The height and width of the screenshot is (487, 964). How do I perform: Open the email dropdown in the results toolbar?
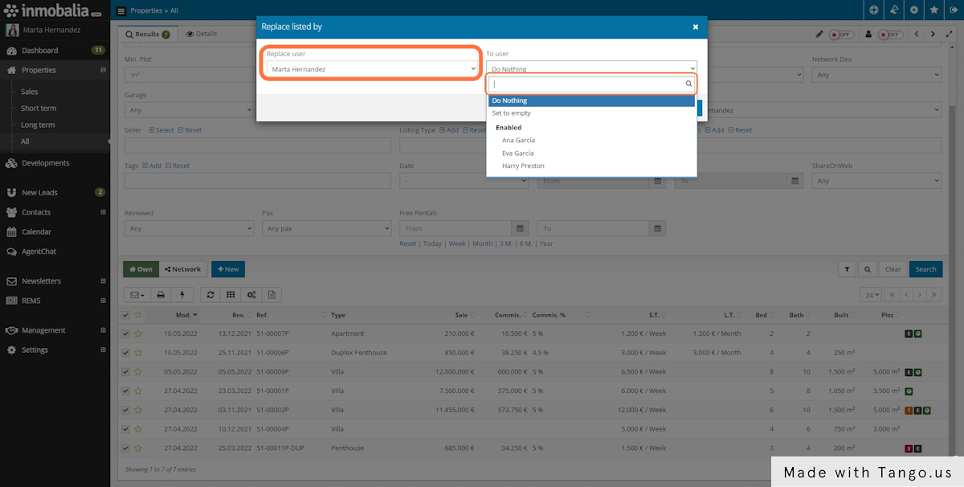[x=134, y=294]
